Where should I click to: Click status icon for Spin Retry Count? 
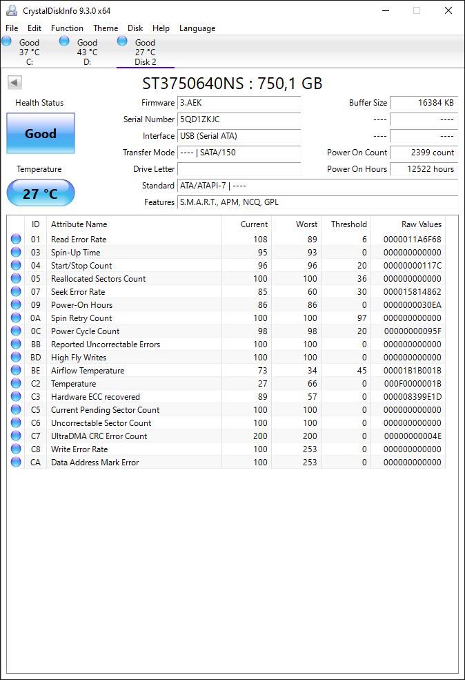16,318
